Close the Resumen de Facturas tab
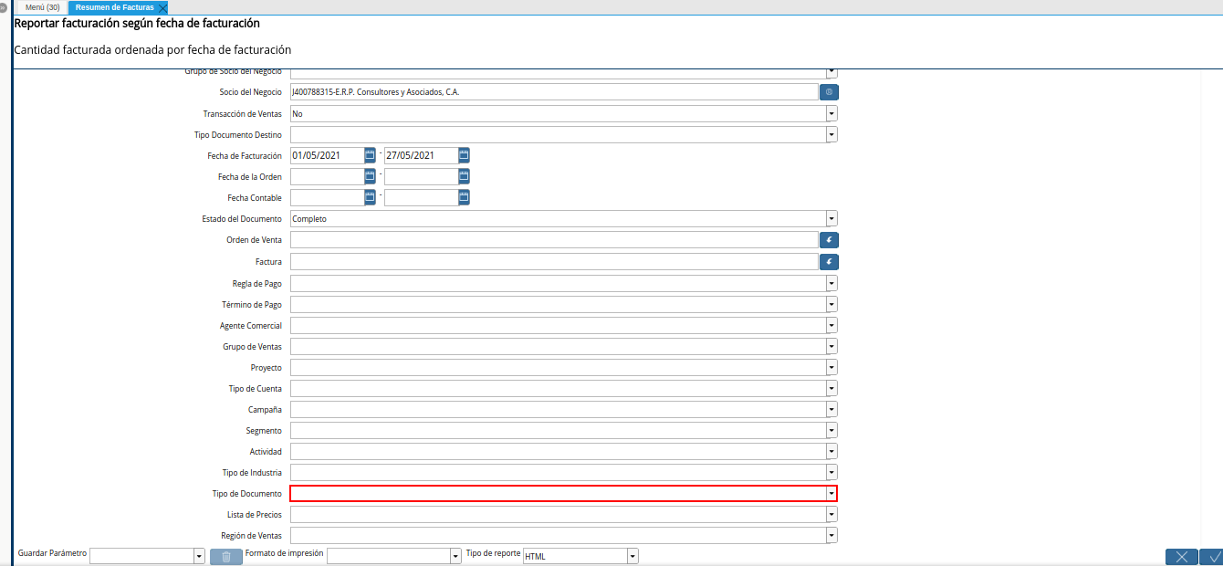 [x=162, y=8]
